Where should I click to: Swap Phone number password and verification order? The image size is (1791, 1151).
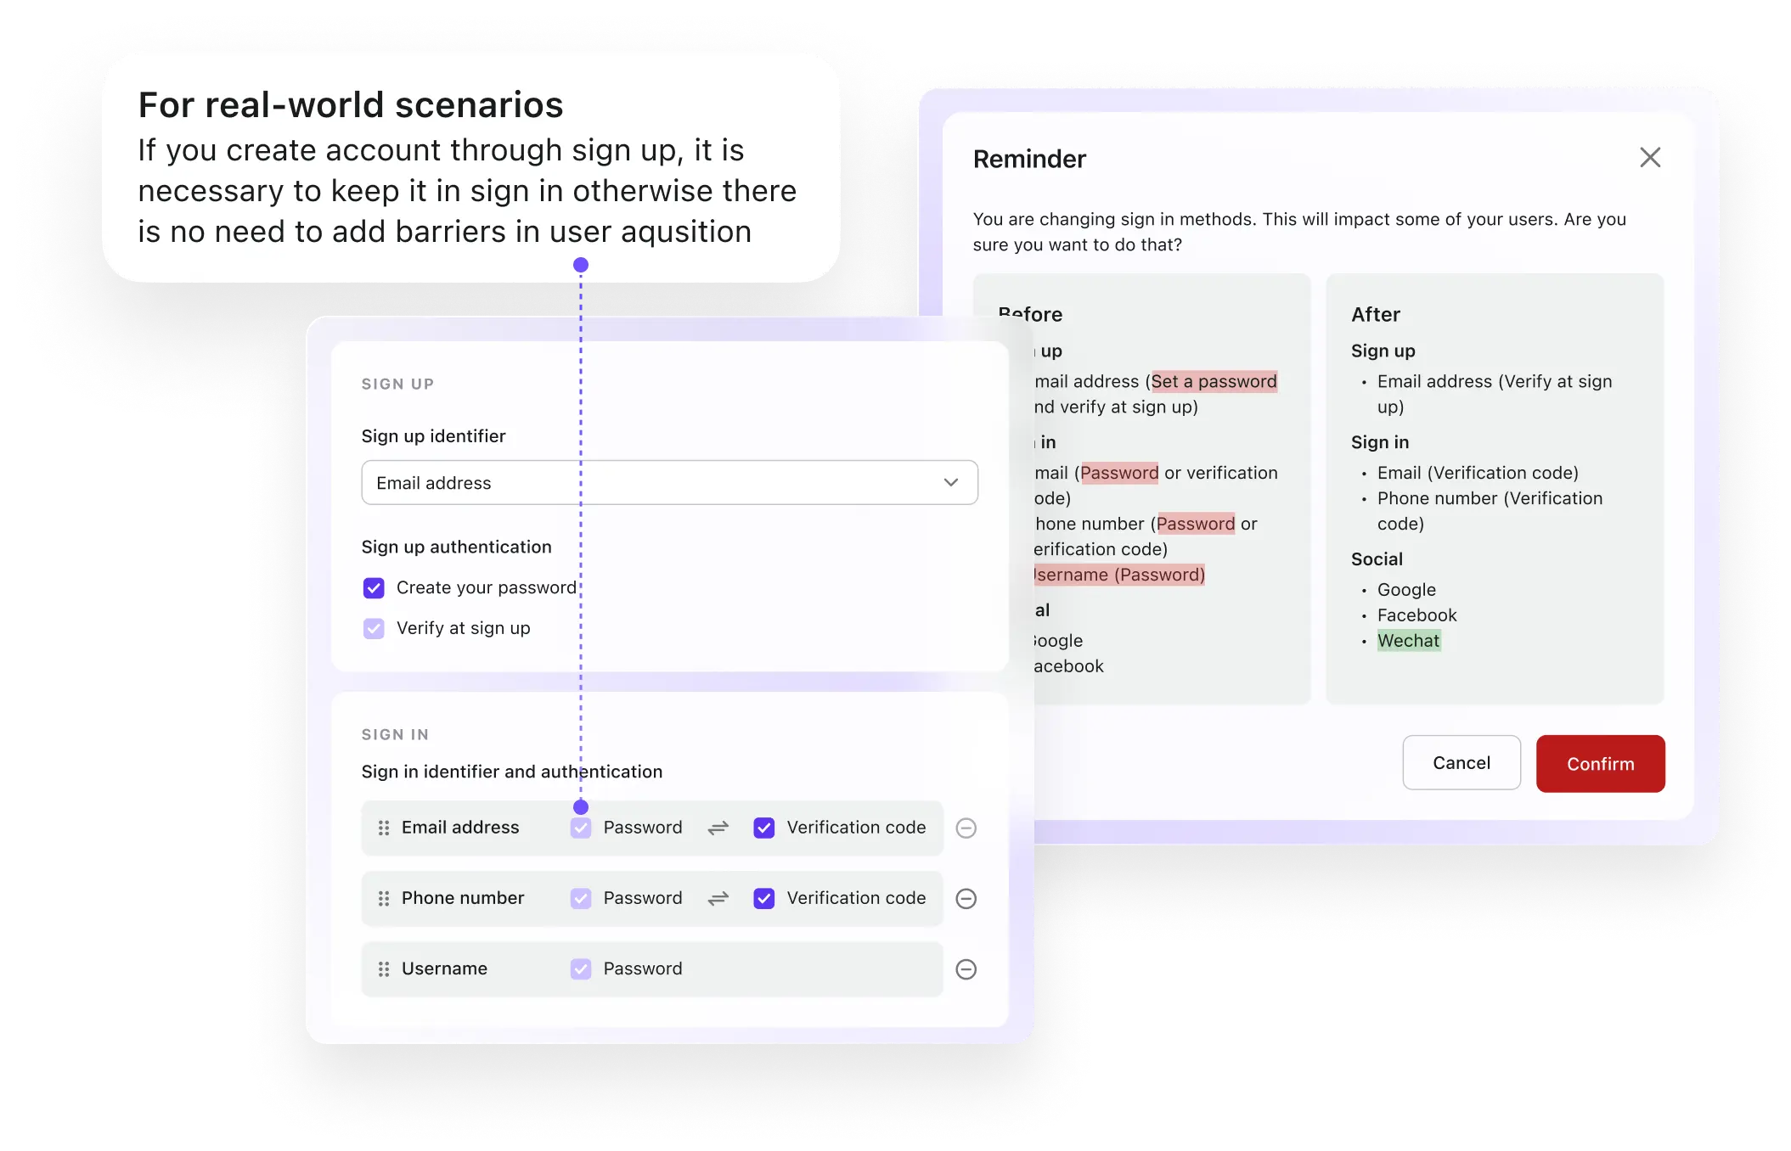[718, 898]
